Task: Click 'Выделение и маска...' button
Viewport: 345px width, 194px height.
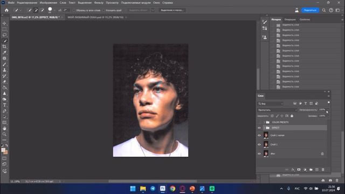Action: point(172,10)
